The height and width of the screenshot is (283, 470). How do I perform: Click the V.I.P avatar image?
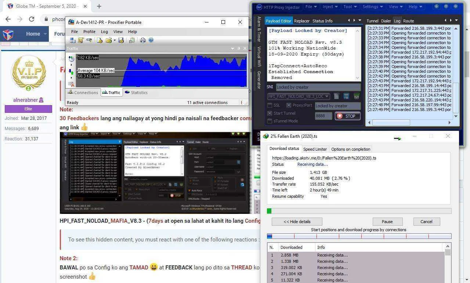point(28,73)
